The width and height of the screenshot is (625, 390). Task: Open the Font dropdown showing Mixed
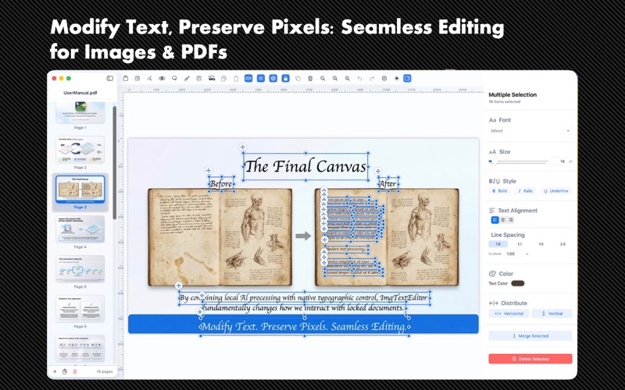pos(530,130)
